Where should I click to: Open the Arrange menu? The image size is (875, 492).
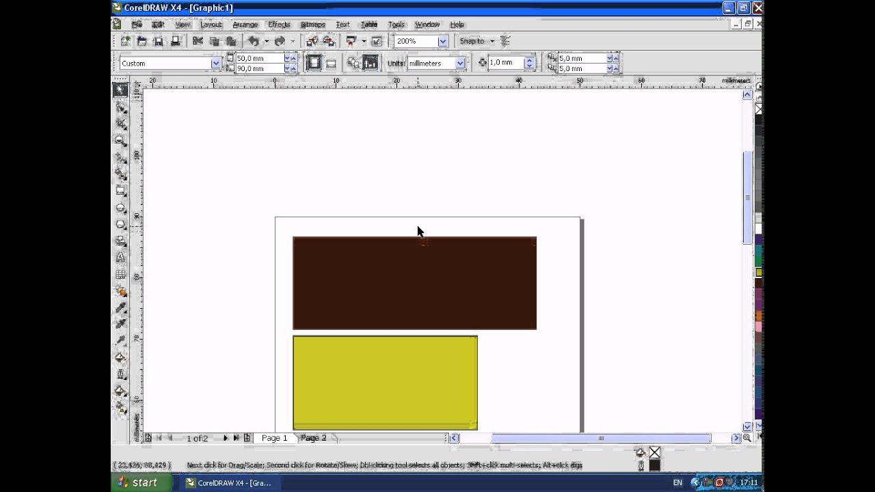(x=245, y=25)
